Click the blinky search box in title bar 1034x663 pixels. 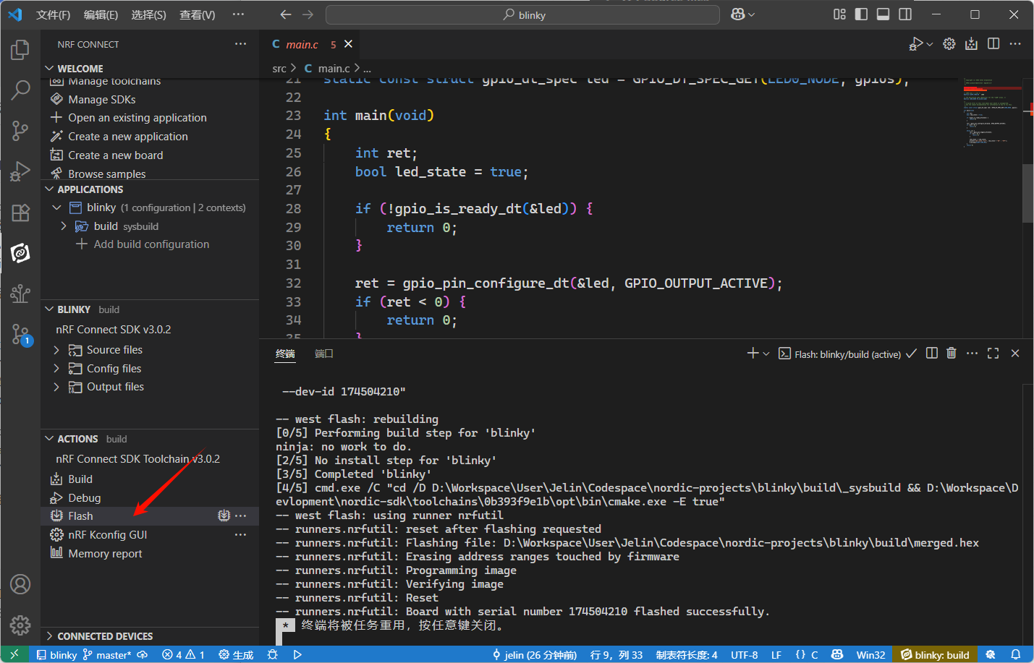coord(523,15)
